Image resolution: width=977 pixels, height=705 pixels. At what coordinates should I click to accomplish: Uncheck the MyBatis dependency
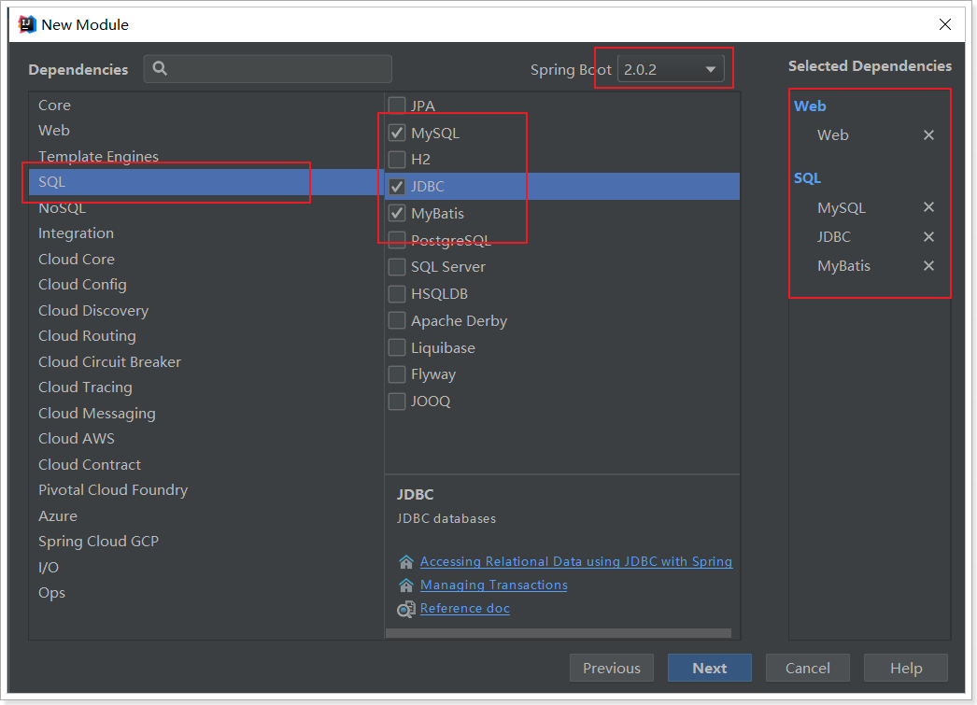click(397, 213)
